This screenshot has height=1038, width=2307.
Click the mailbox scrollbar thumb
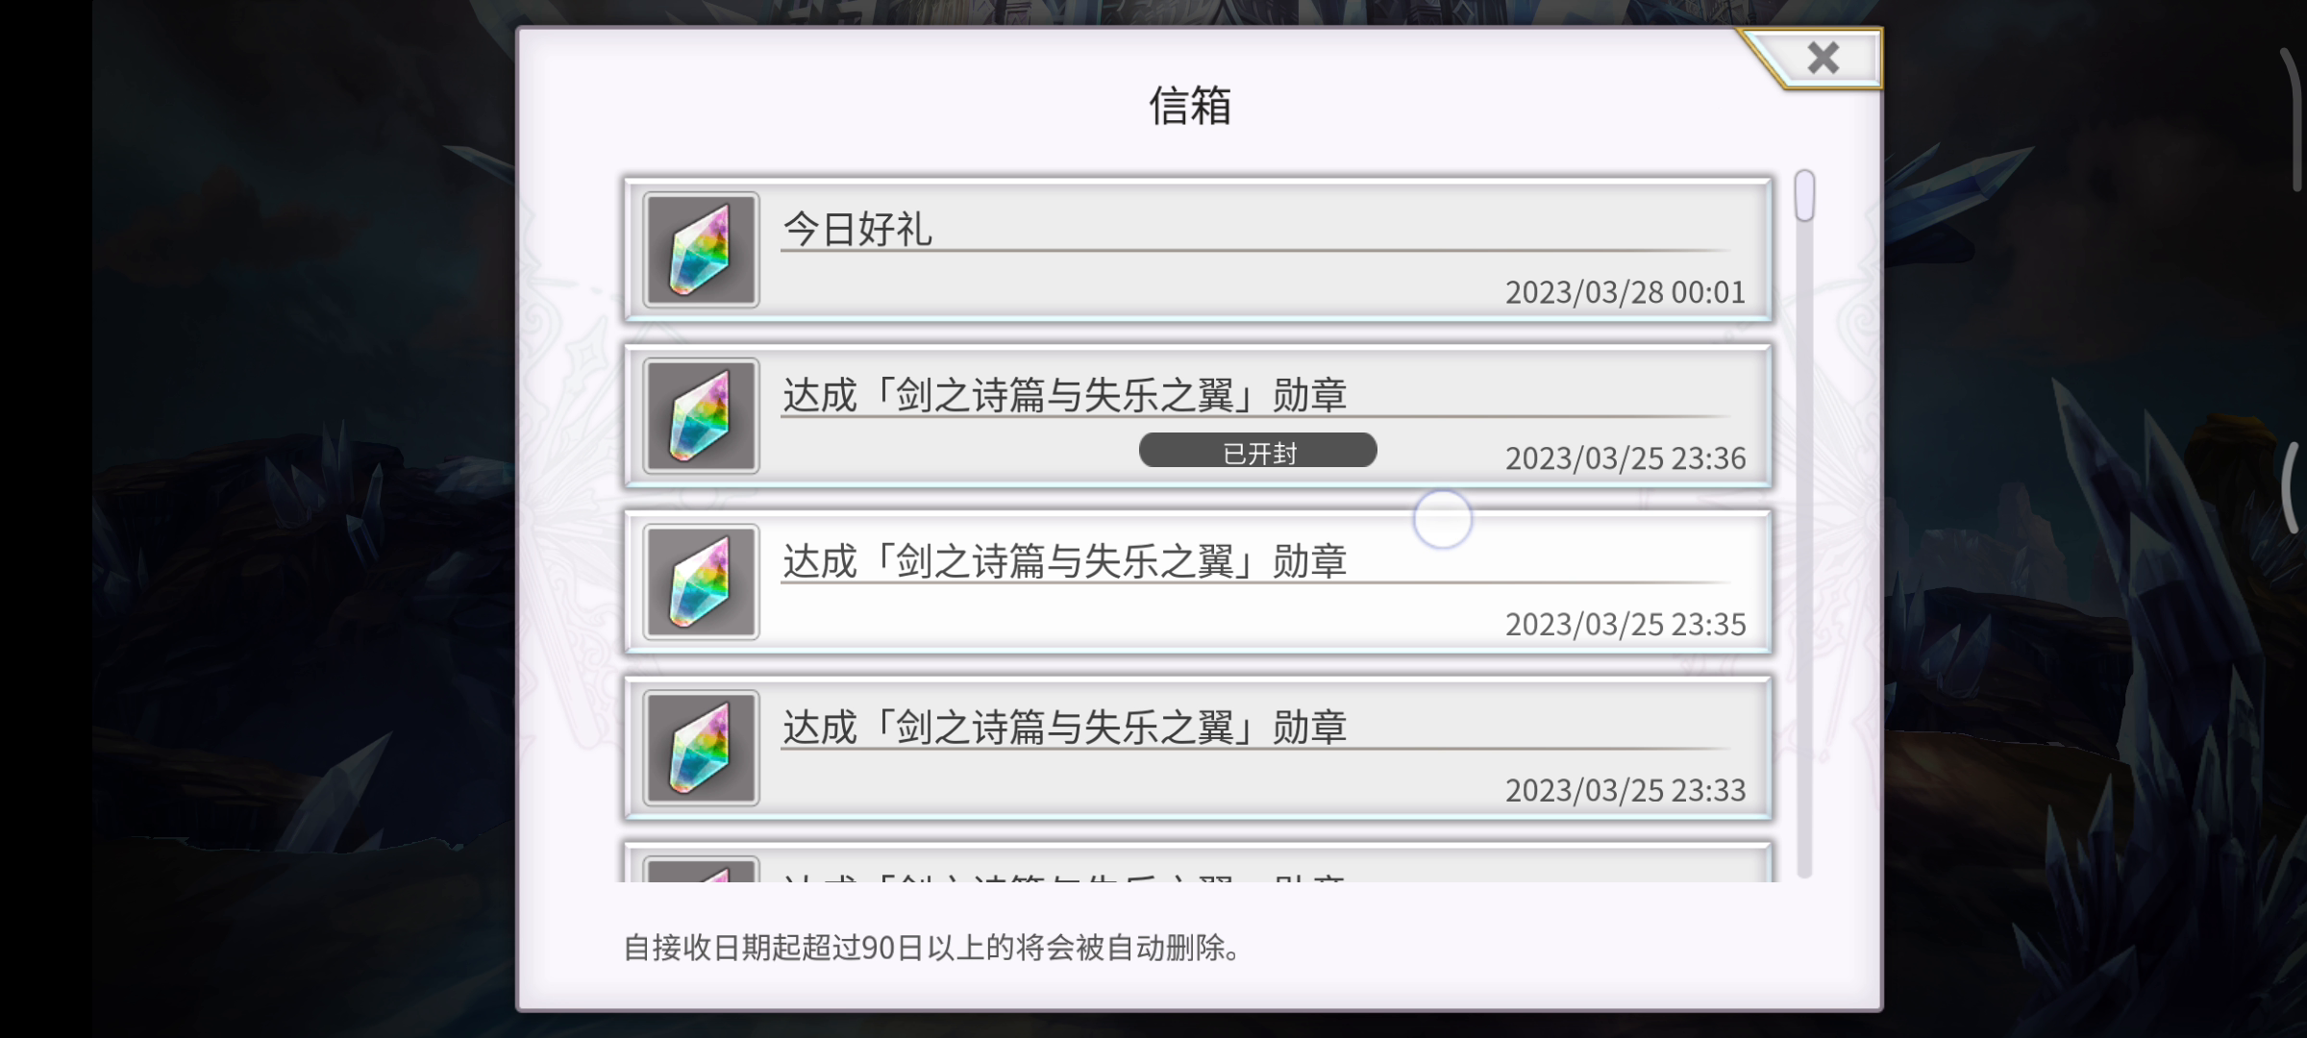click(1804, 196)
